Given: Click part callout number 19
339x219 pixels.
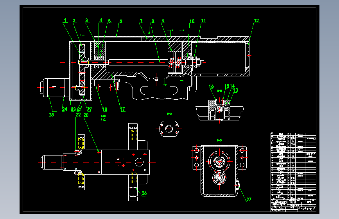Looking at the screenshot, I should 89,109.
